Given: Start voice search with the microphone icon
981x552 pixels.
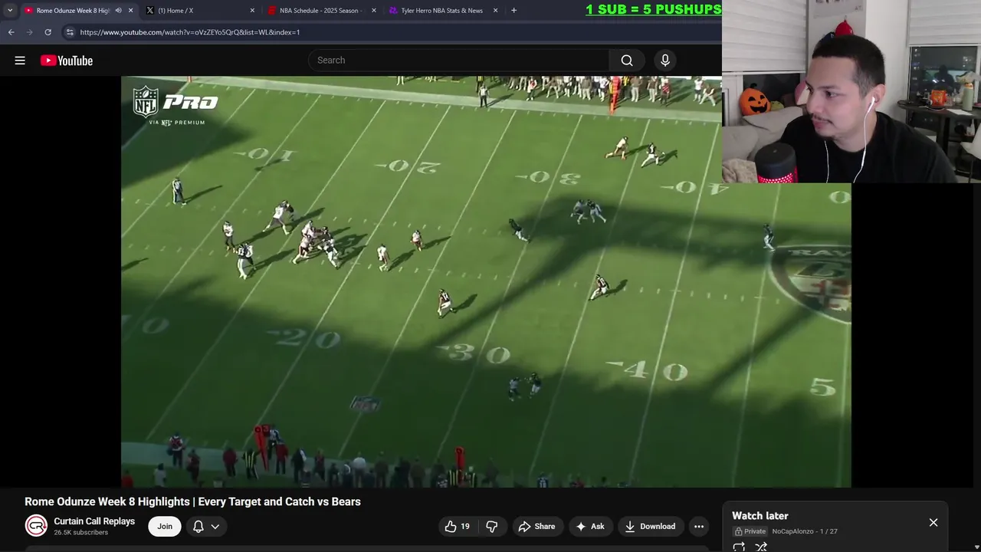Looking at the screenshot, I should pyautogui.click(x=665, y=61).
